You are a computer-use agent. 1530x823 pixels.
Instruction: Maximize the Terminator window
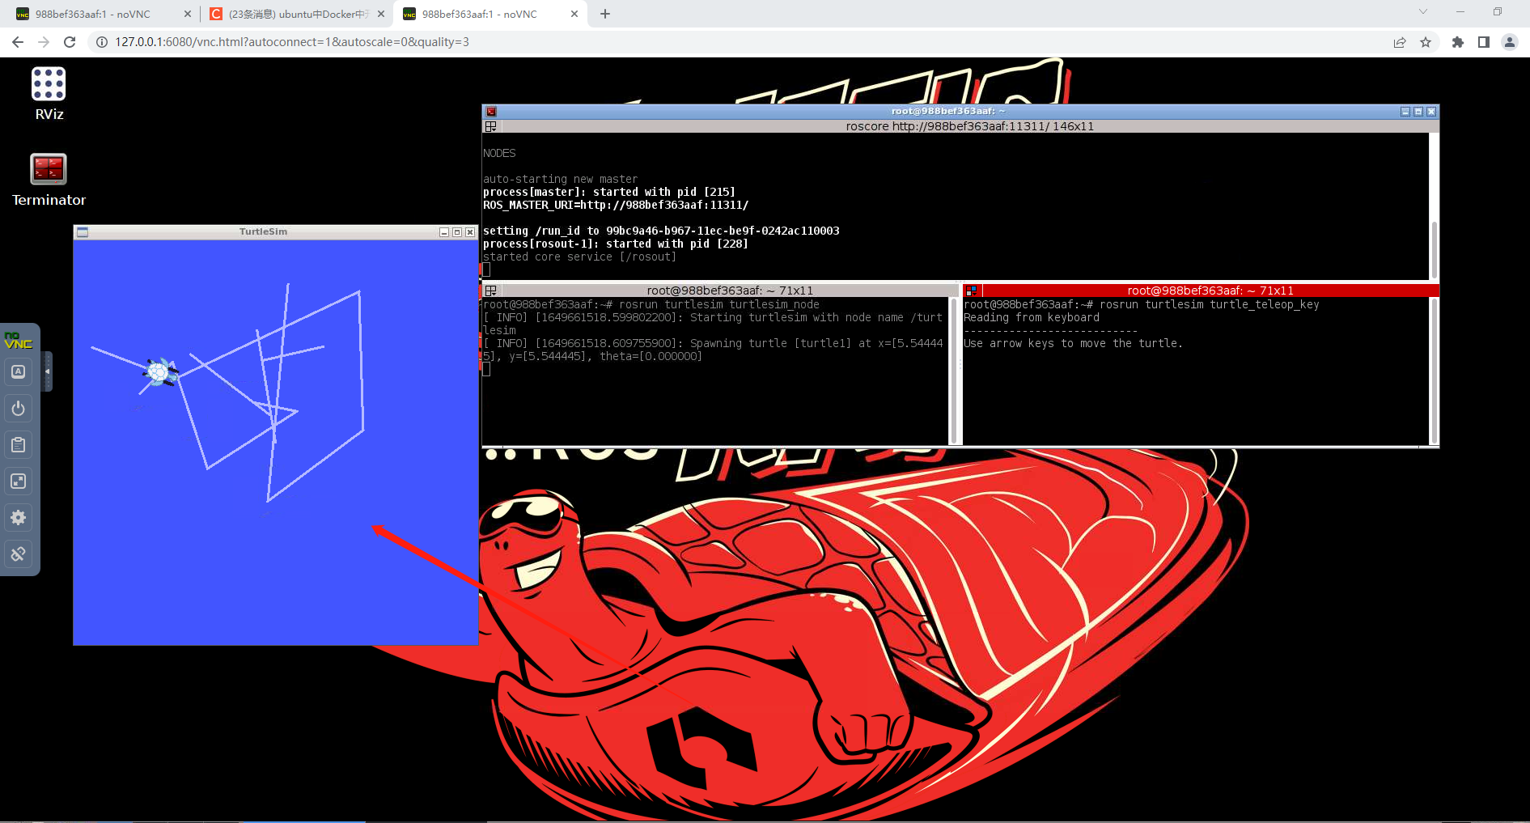[x=1418, y=112]
